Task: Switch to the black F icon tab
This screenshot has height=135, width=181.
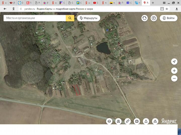Action: [62, 3]
